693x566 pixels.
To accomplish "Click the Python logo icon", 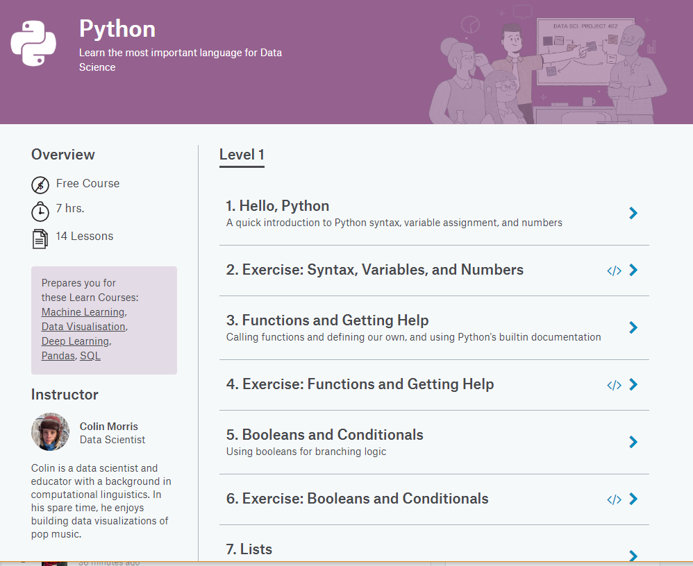I will pyautogui.click(x=33, y=43).
